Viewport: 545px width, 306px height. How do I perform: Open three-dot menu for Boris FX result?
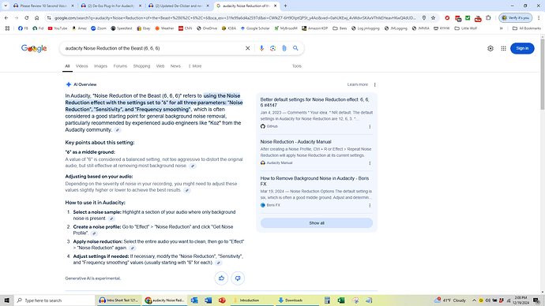(x=370, y=205)
